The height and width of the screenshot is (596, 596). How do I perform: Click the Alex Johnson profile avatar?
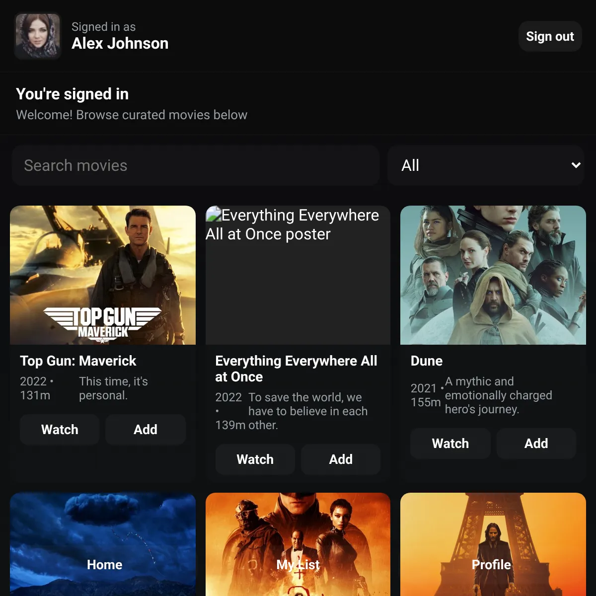point(38,36)
